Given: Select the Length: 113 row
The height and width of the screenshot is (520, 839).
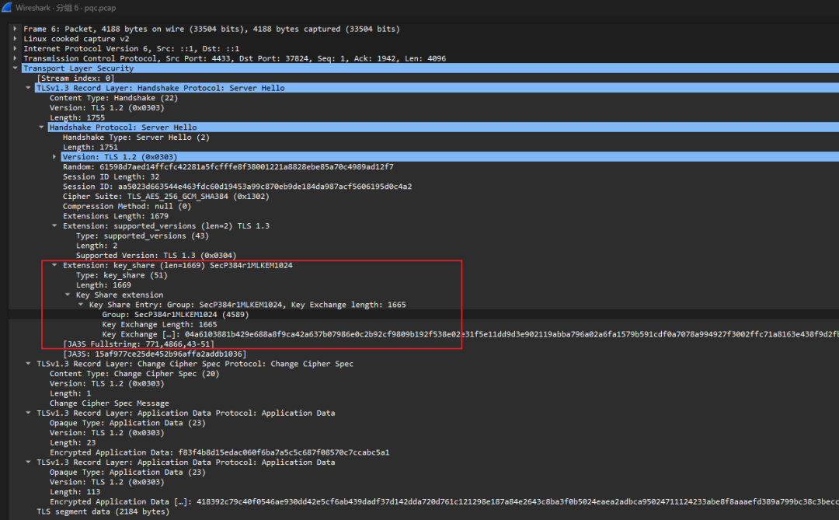Looking at the screenshot, I should [75, 492].
